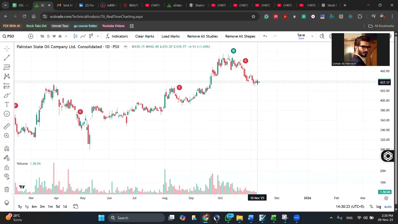Undo the last chart action
This screenshot has height=224, width=398.
click(x=265, y=36)
